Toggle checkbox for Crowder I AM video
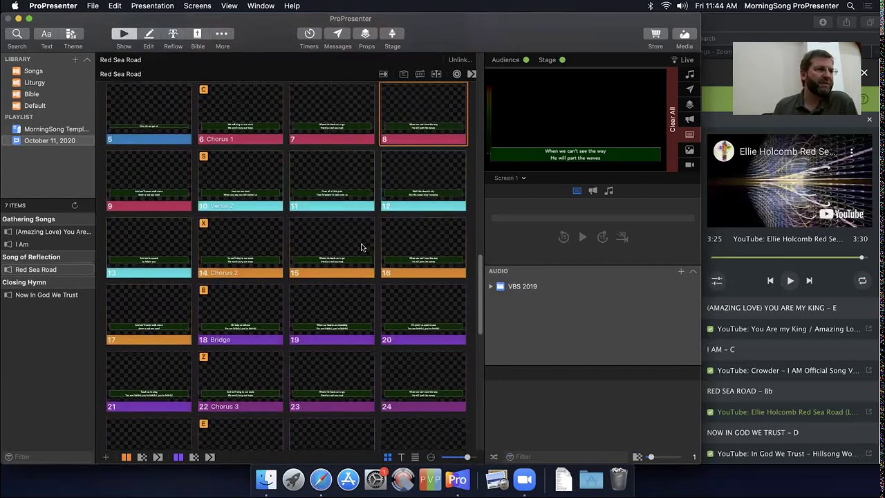Screen dimensions: 885x498 (710, 371)
